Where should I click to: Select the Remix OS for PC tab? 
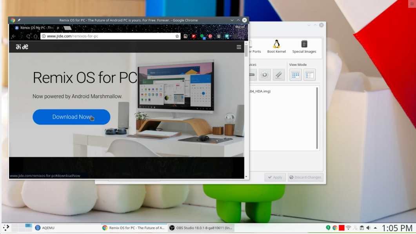(x=37, y=28)
